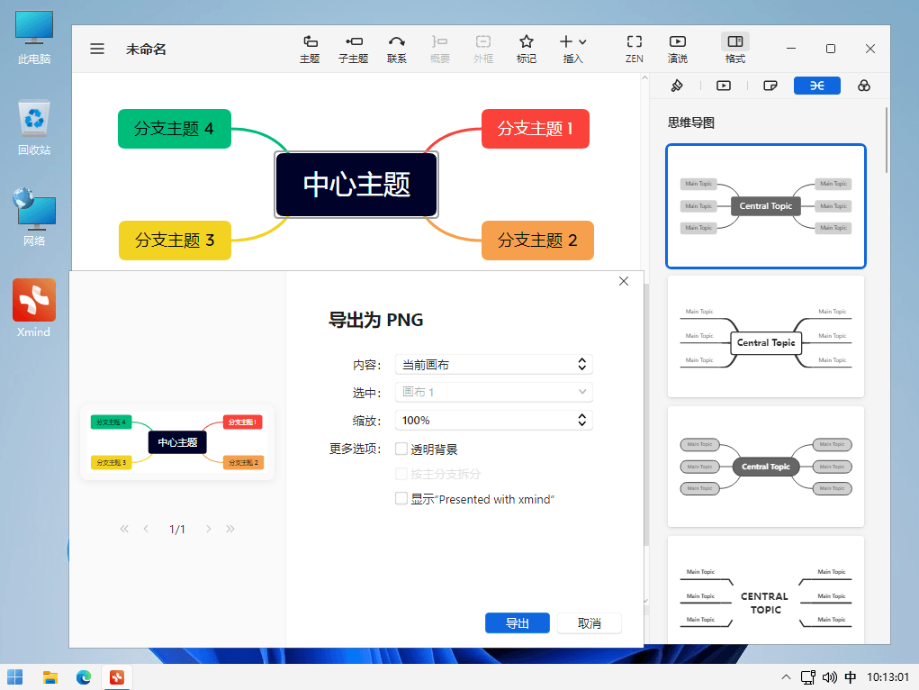Screen dimensions: 919x690
Task: Select the green 分支主题 4 node
Action: point(174,129)
